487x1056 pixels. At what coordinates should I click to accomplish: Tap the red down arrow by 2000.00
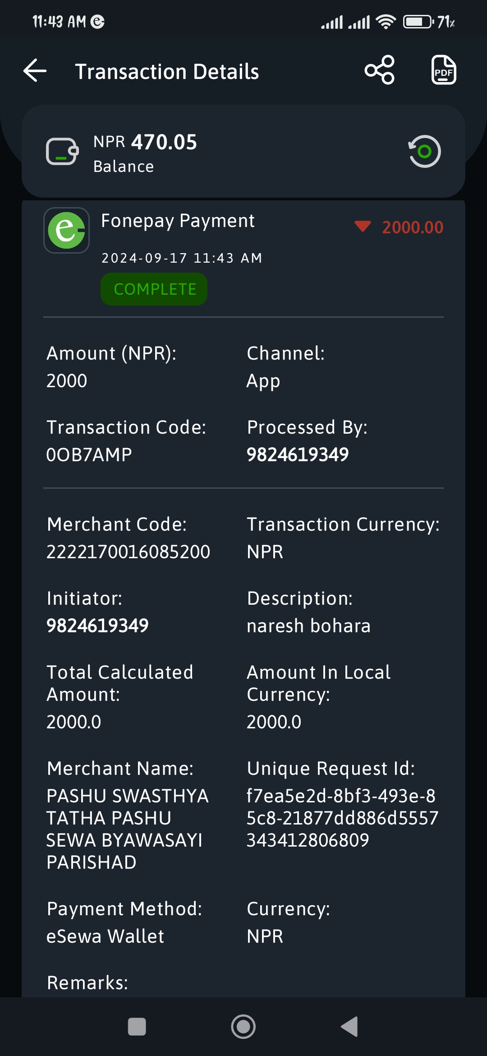point(363,226)
